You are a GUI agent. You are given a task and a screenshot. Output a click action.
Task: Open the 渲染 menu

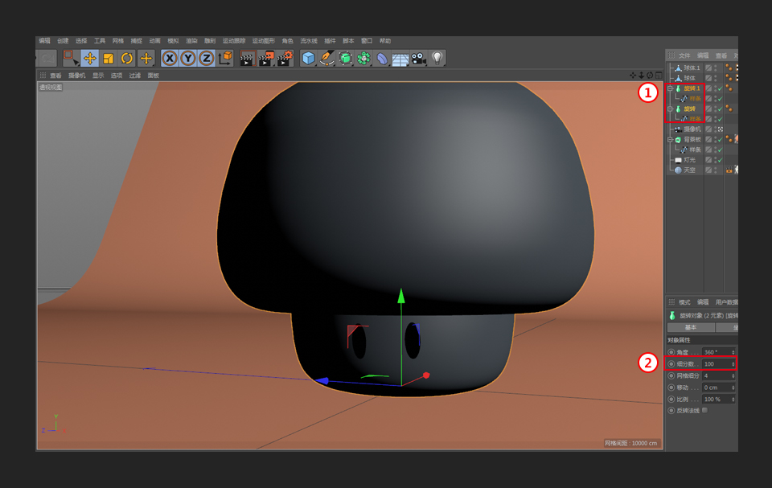coord(191,40)
